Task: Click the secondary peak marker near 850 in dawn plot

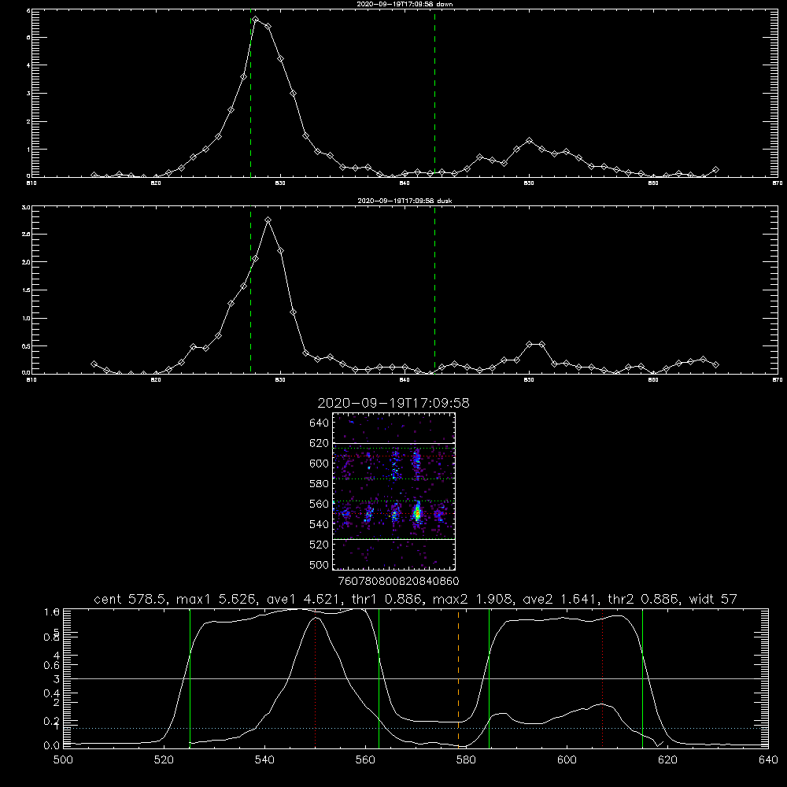Action: click(529, 141)
